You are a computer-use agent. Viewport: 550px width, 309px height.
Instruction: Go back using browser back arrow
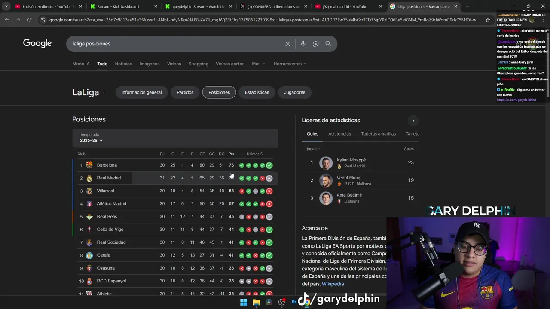click(7, 20)
